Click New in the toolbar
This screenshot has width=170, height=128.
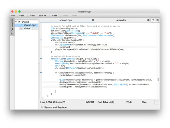click(x=13, y=16)
